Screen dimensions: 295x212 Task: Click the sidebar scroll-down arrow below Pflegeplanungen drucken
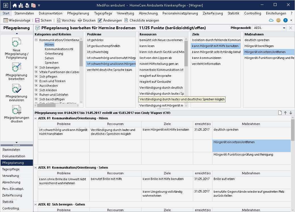click(17, 143)
